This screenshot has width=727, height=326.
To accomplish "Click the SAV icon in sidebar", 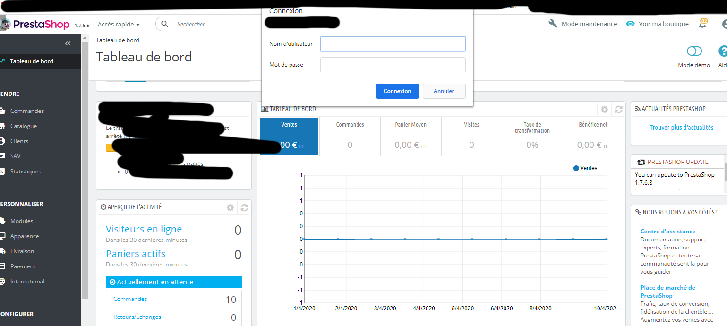I will point(2,156).
